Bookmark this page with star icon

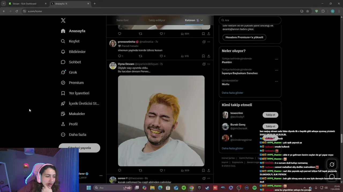click(308, 11)
